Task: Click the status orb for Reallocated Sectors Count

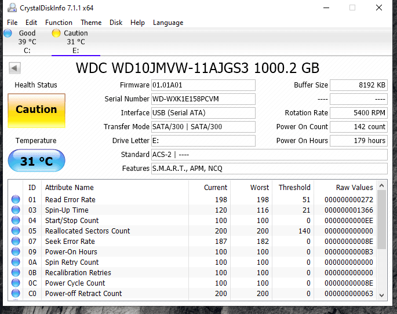Action: point(16,231)
